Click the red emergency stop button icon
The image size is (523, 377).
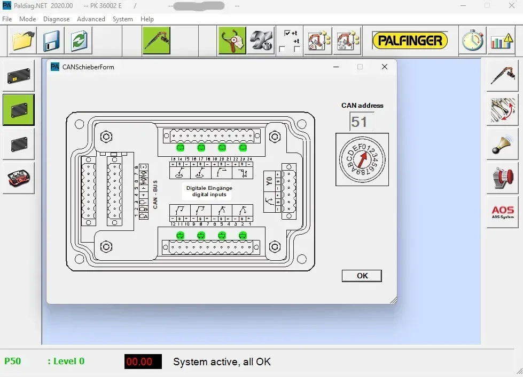(503, 178)
